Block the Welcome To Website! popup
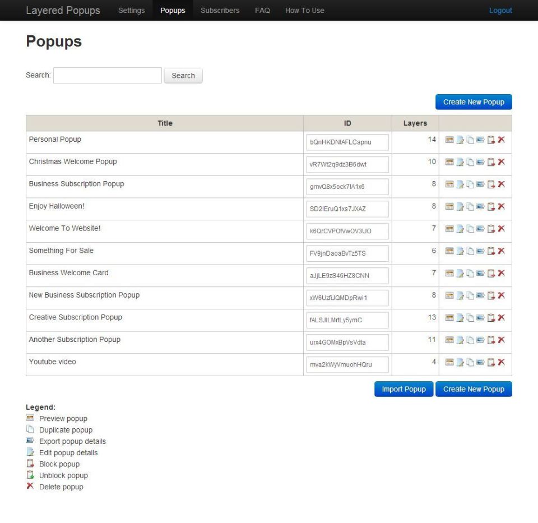 [491, 229]
